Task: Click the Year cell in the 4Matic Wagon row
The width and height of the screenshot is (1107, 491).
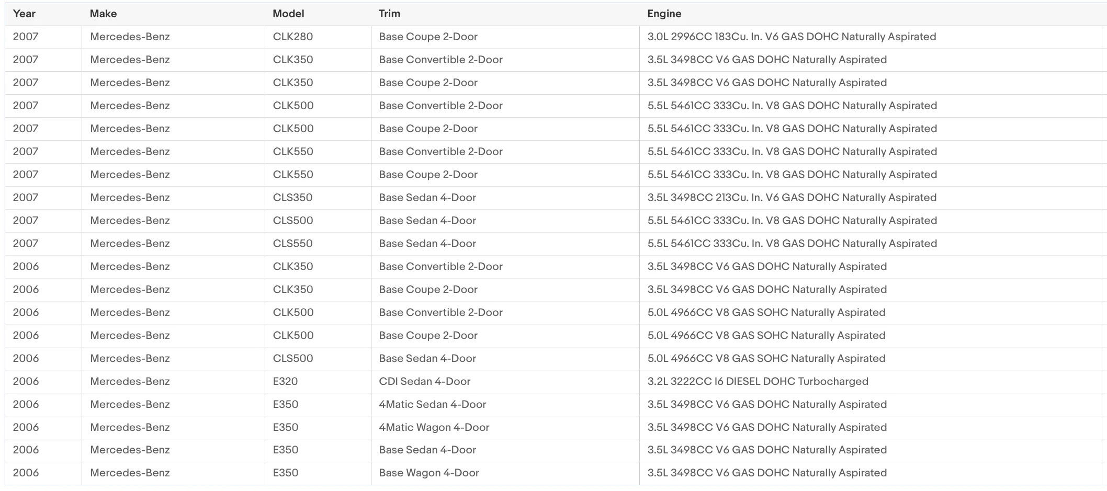Action: click(43, 428)
